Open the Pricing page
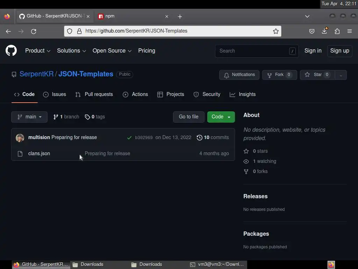The height and width of the screenshot is (269, 358). coord(146,50)
